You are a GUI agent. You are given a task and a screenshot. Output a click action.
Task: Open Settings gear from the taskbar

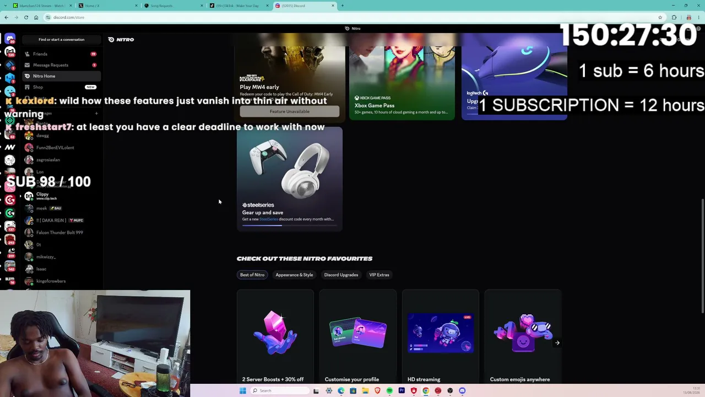click(x=329, y=391)
